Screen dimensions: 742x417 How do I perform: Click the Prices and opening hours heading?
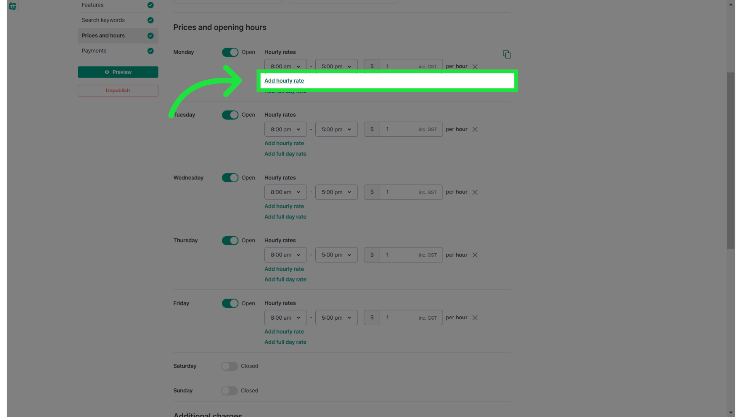tap(220, 27)
